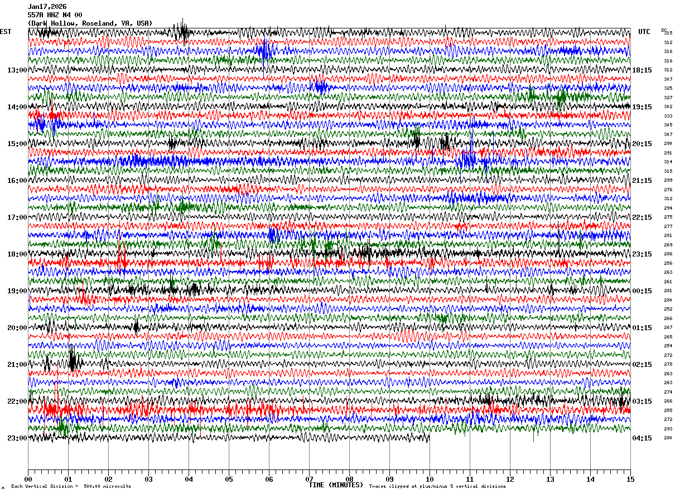Click the DC offset value 294
The width and height of the screenshot is (675, 494).
click(668, 208)
